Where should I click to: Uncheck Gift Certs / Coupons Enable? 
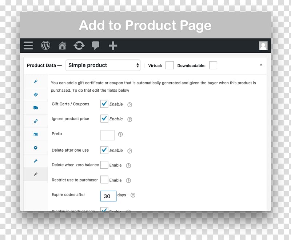(104, 104)
